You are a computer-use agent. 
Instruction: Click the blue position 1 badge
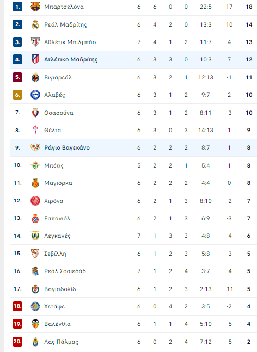pos(17,7)
